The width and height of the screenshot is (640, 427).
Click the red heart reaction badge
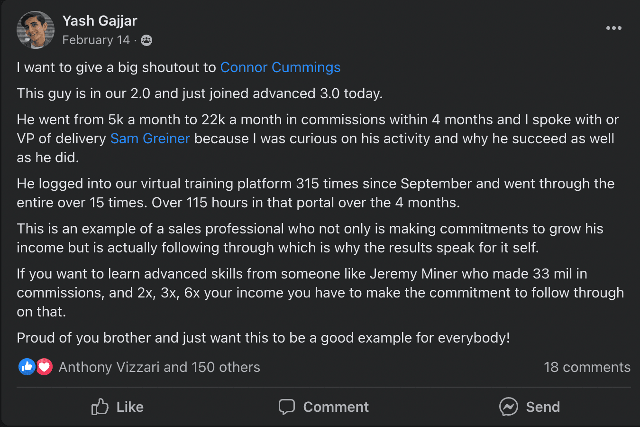coord(44,367)
